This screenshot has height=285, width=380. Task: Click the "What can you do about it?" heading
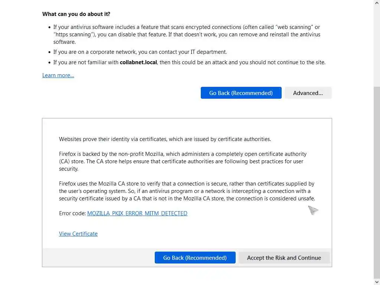coord(76,14)
